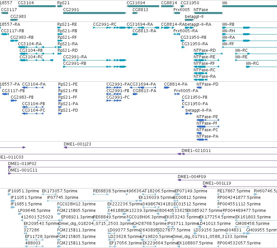Click protein betaggt-II-PA
The height and width of the screenshot is (248, 277).
pos(189,114)
